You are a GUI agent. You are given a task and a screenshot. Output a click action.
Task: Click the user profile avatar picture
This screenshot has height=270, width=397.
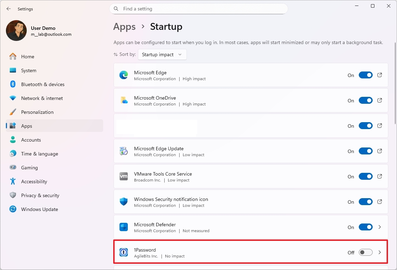pyautogui.click(x=16, y=31)
